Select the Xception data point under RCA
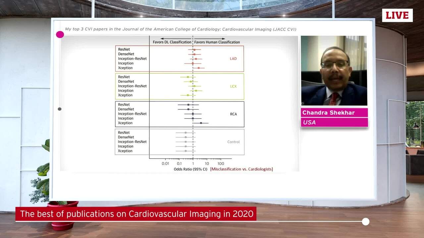424x238 pixels. coord(201,123)
